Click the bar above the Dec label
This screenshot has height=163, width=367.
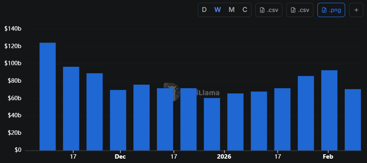(x=118, y=120)
